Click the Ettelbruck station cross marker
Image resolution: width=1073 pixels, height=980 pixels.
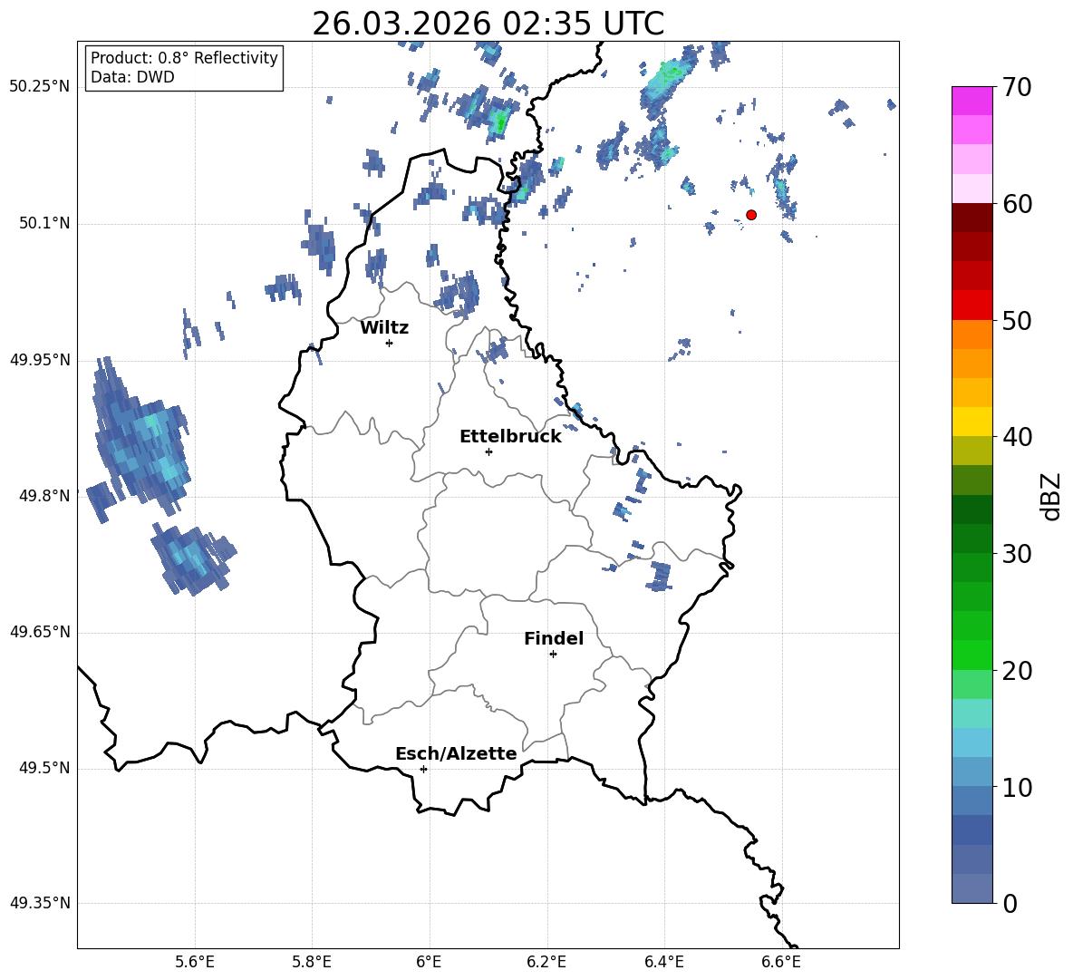click(x=488, y=451)
